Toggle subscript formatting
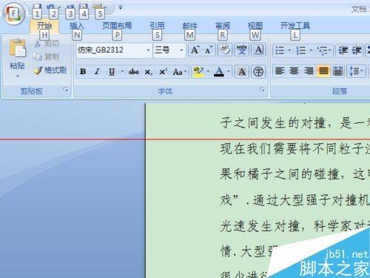 pos(148,72)
